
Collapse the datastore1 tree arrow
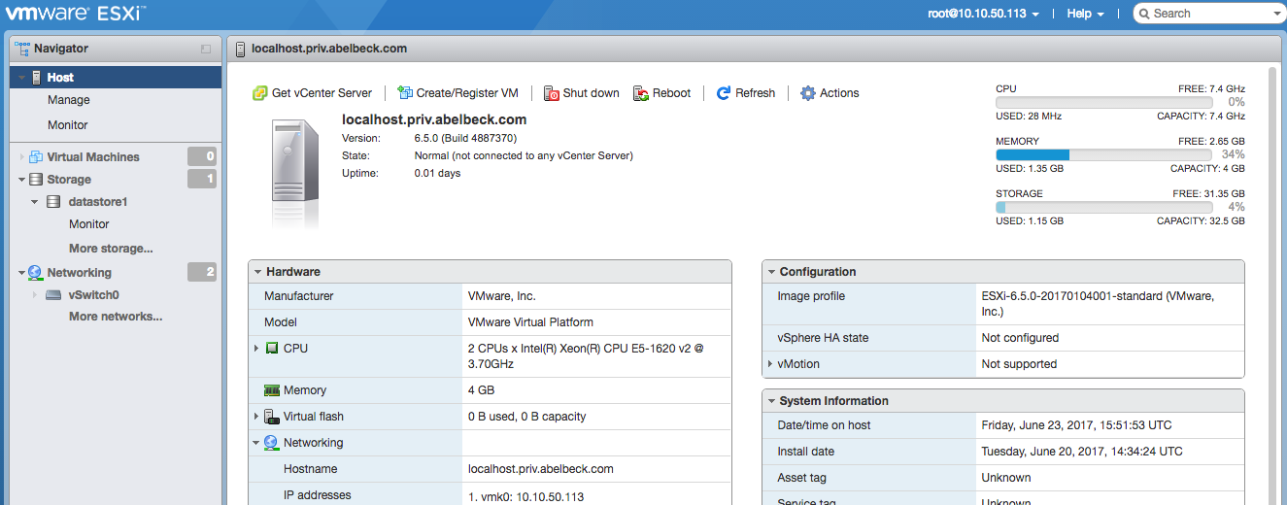click(35, 202)
